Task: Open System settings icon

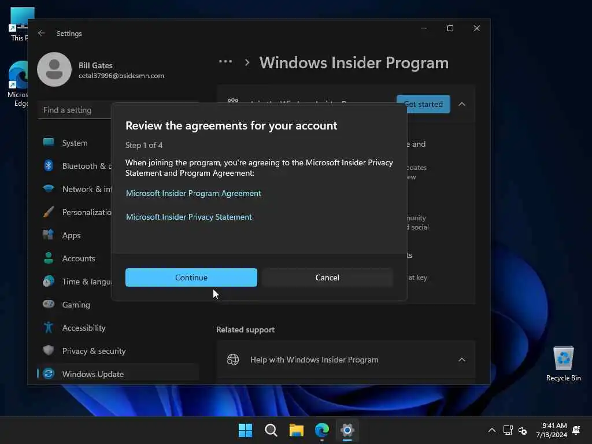Action: (49, 142)
